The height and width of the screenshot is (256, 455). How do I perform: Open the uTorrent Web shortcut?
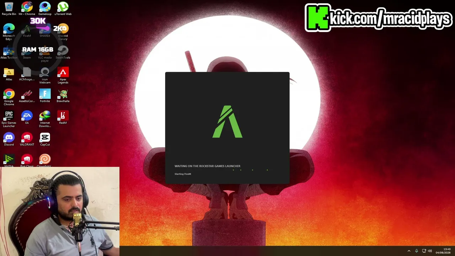click(x=63, y=9)
